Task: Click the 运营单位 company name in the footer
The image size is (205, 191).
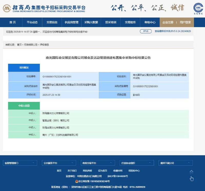Action: click(x=89, y=176)
